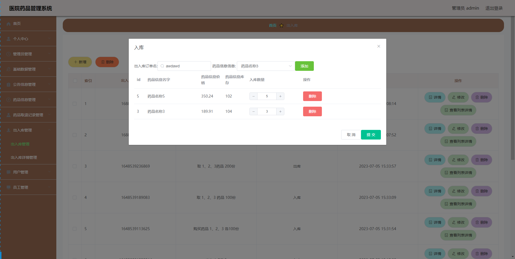Click 修改 for the first table row
The height and width of the screenshot is (259, 515).
pyautogui.click(x=458, y=97)
